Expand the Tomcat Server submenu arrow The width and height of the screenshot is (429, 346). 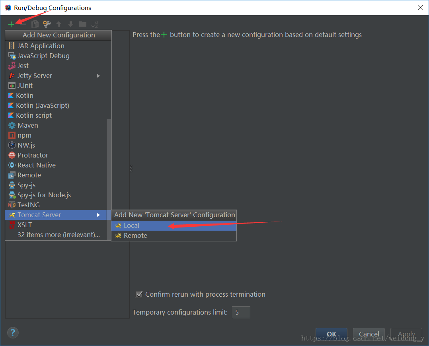[x=99, y=215]
